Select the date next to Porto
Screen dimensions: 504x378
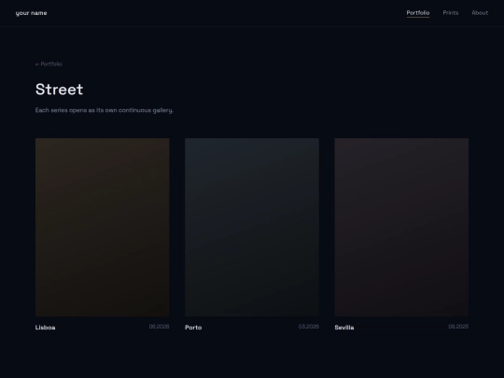pyautogui.click(x=309, y=327)
